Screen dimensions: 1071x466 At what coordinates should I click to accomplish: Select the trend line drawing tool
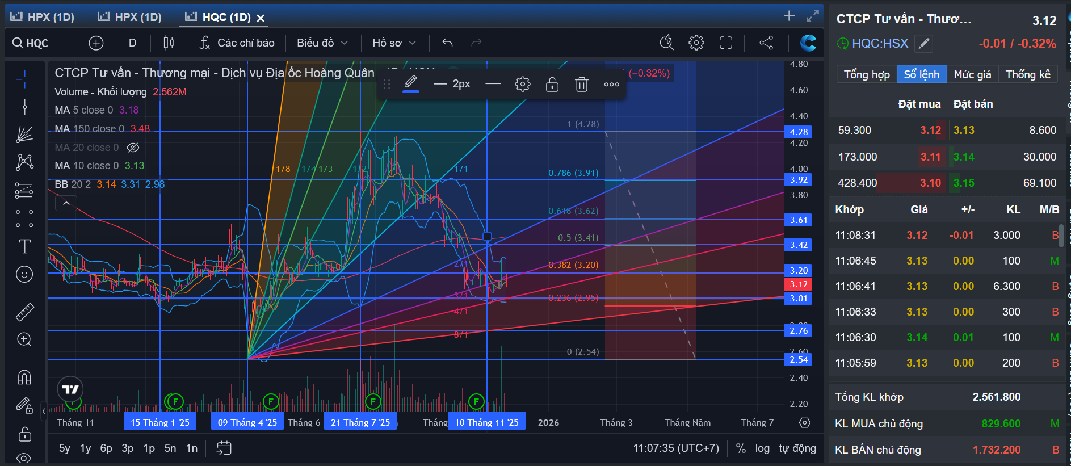click(24, 107)
